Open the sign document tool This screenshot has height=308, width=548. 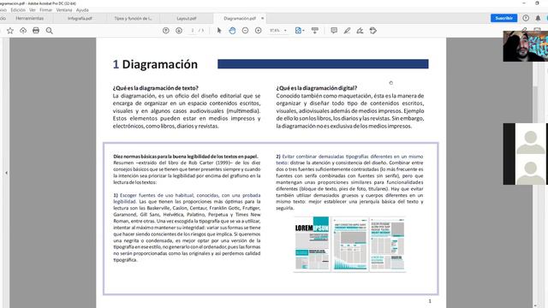pos(360,31)
